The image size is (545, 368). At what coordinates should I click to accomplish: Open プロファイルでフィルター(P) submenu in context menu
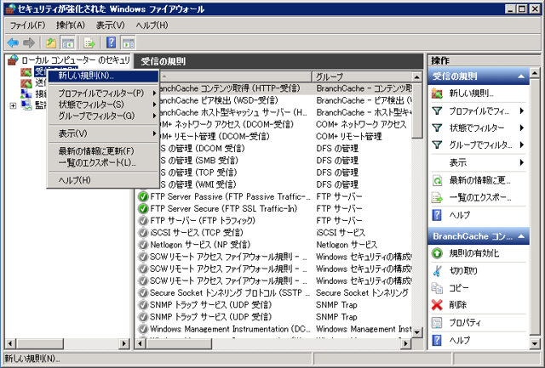[x=103, y=93]
